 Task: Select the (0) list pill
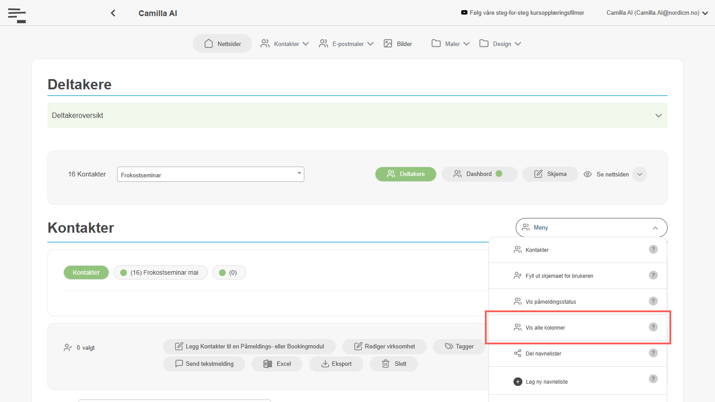pos(229,272)
